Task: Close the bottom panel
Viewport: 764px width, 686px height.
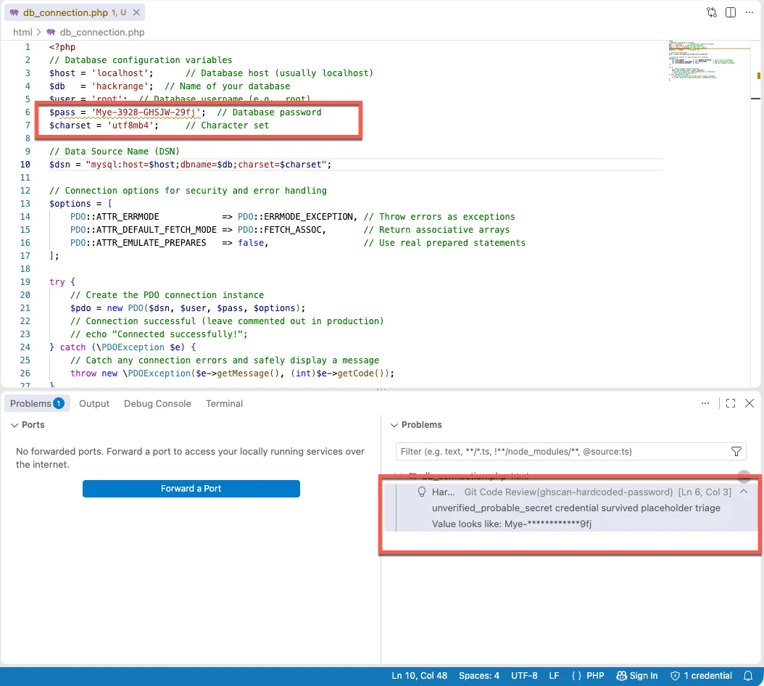Action: [750, 403]
